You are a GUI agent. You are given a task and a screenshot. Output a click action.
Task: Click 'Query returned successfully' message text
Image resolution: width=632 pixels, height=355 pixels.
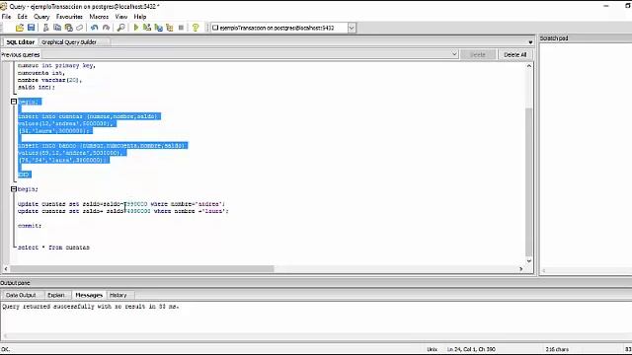tap(90, 307)
